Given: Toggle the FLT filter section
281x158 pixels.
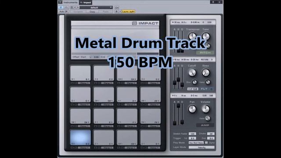Looking at the screenshot, I should (207, 89).
